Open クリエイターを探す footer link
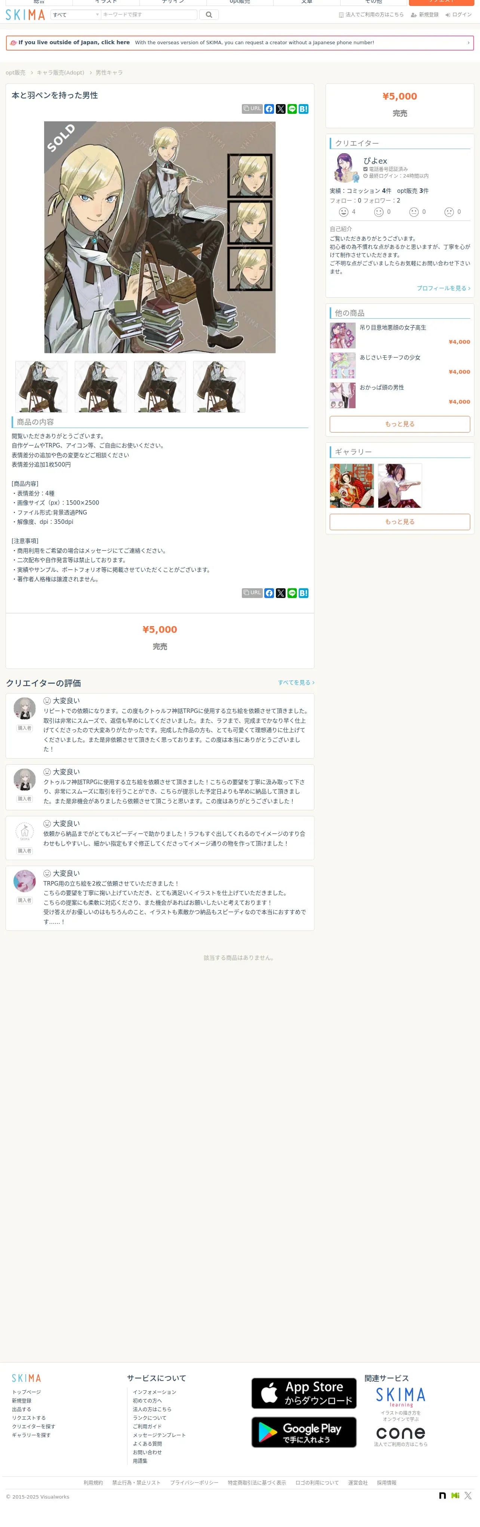 34,1427
